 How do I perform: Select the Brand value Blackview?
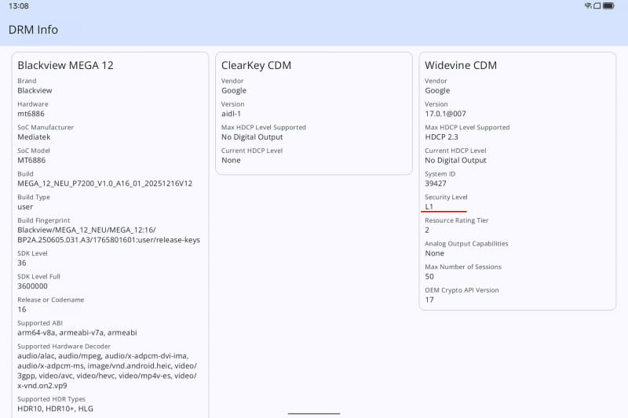(35, 90)
